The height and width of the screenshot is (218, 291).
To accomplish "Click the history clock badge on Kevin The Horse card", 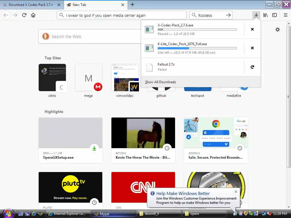I will coord(167,148).
